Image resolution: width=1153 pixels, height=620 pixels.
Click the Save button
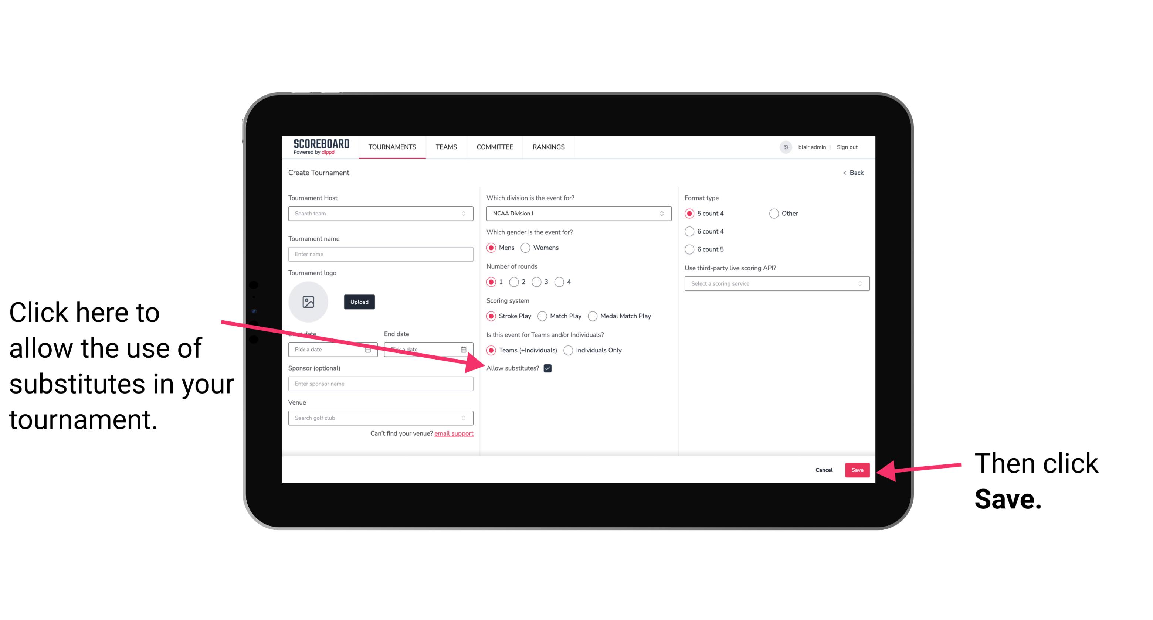click(858, 470)
